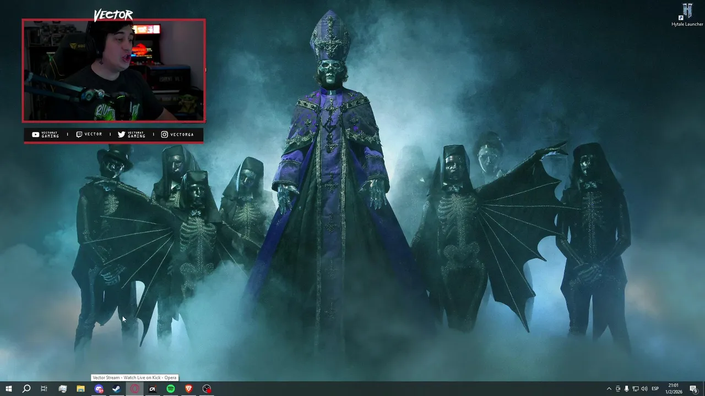705x396 pixels.
Task: Open the OBS Studio taskbar icon
Action: pyautogui.click(x=207, y=389)
